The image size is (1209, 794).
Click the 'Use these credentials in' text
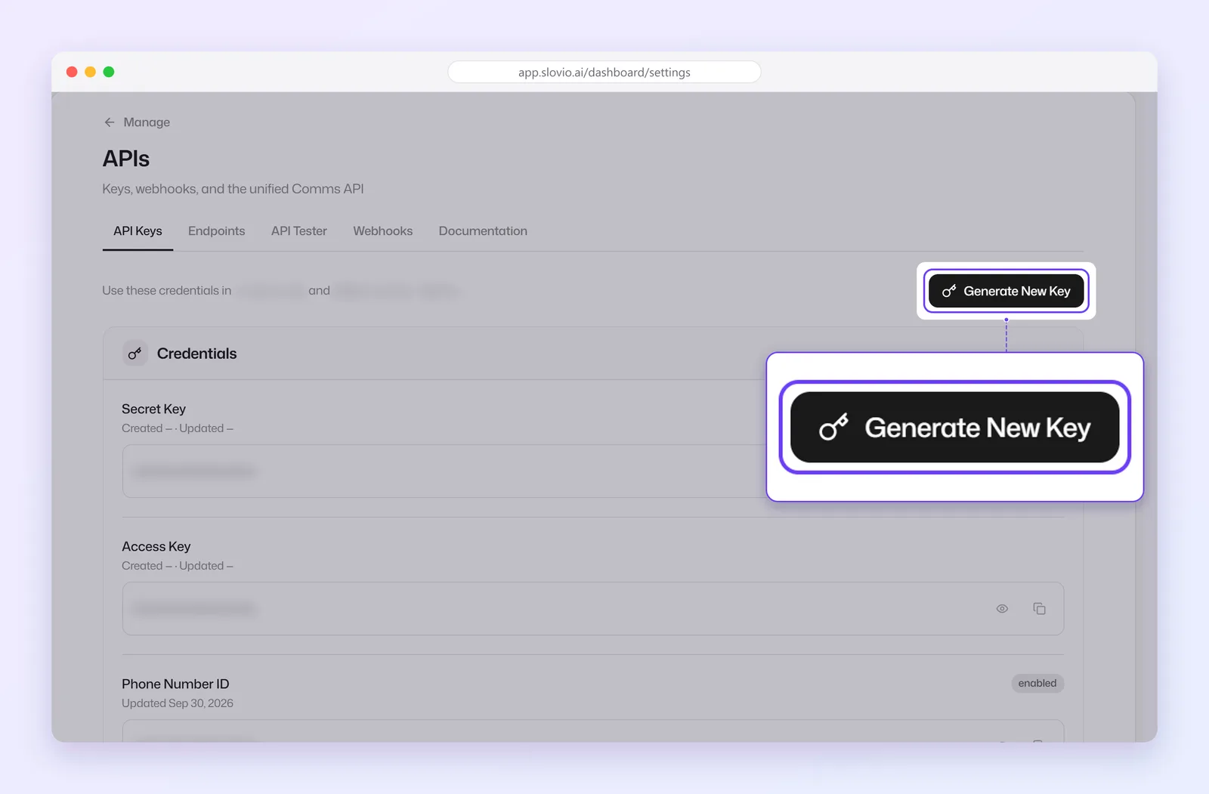click(x=167, y=291)
